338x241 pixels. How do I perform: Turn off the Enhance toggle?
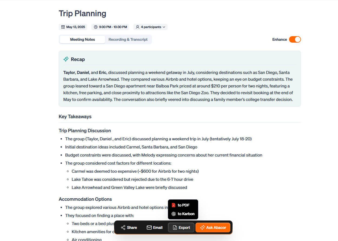click(295, 39)
